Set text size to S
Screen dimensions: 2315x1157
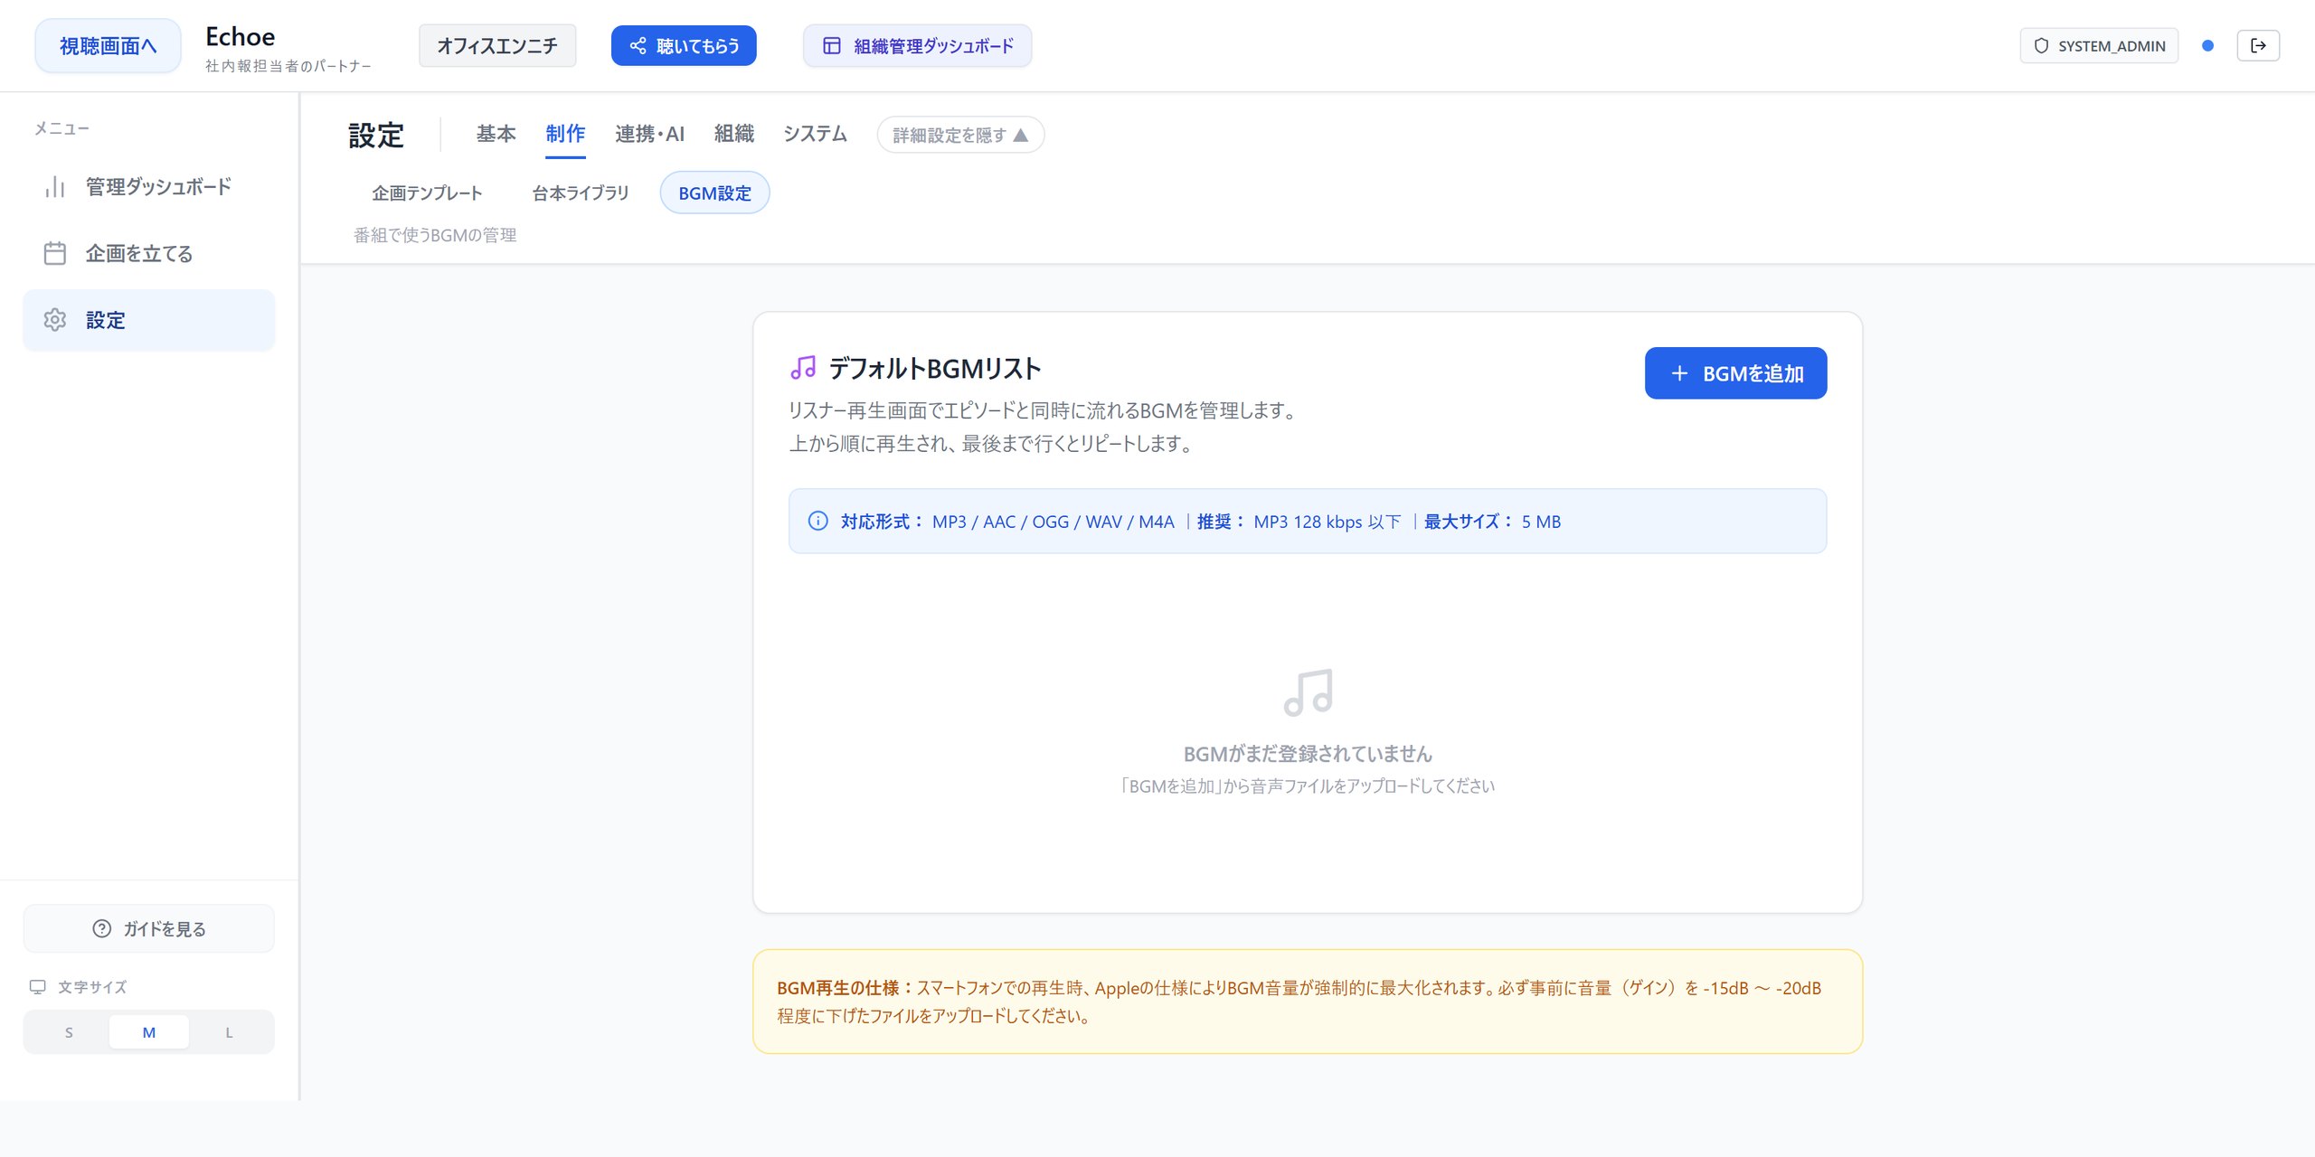point(69,1032)
